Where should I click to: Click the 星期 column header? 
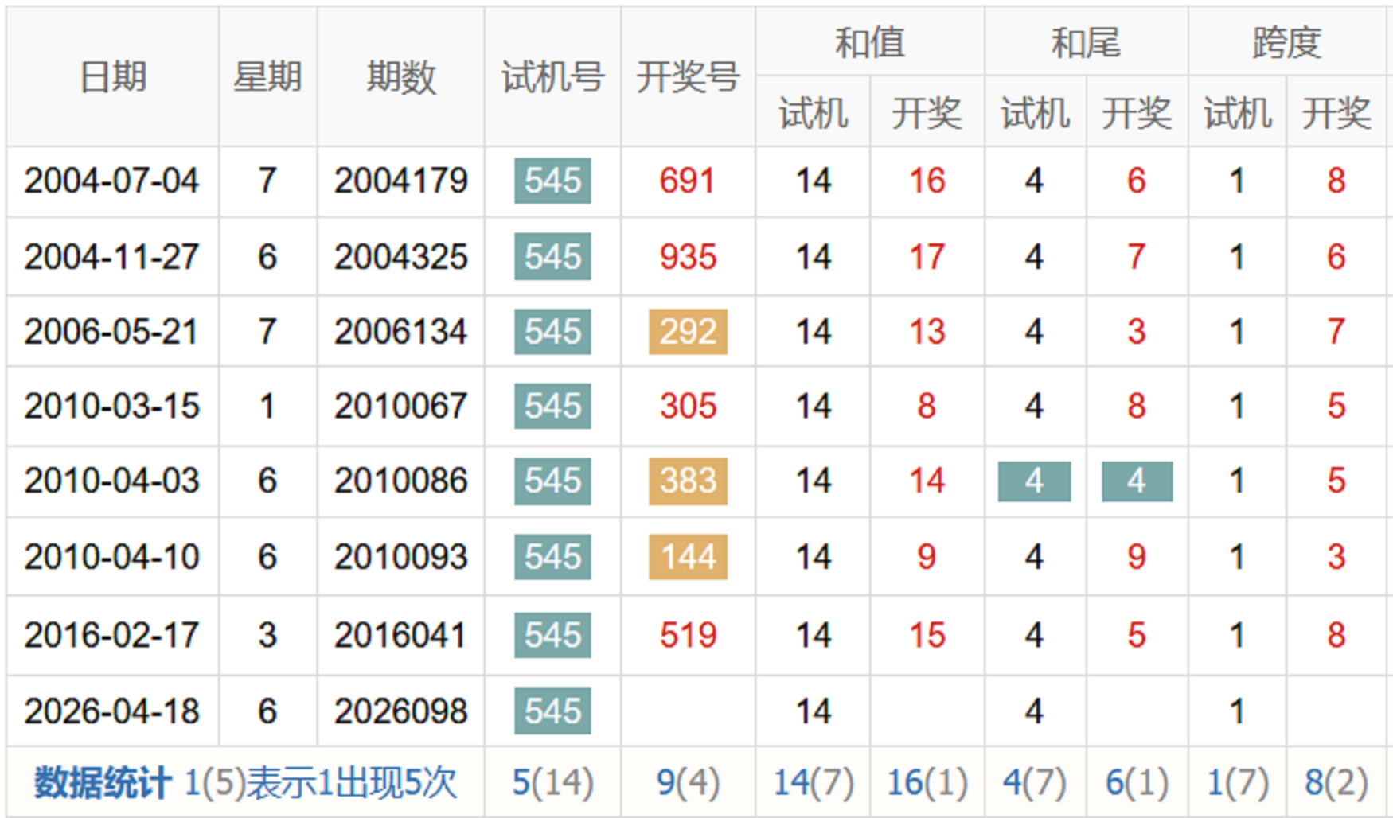pos(267,77)
